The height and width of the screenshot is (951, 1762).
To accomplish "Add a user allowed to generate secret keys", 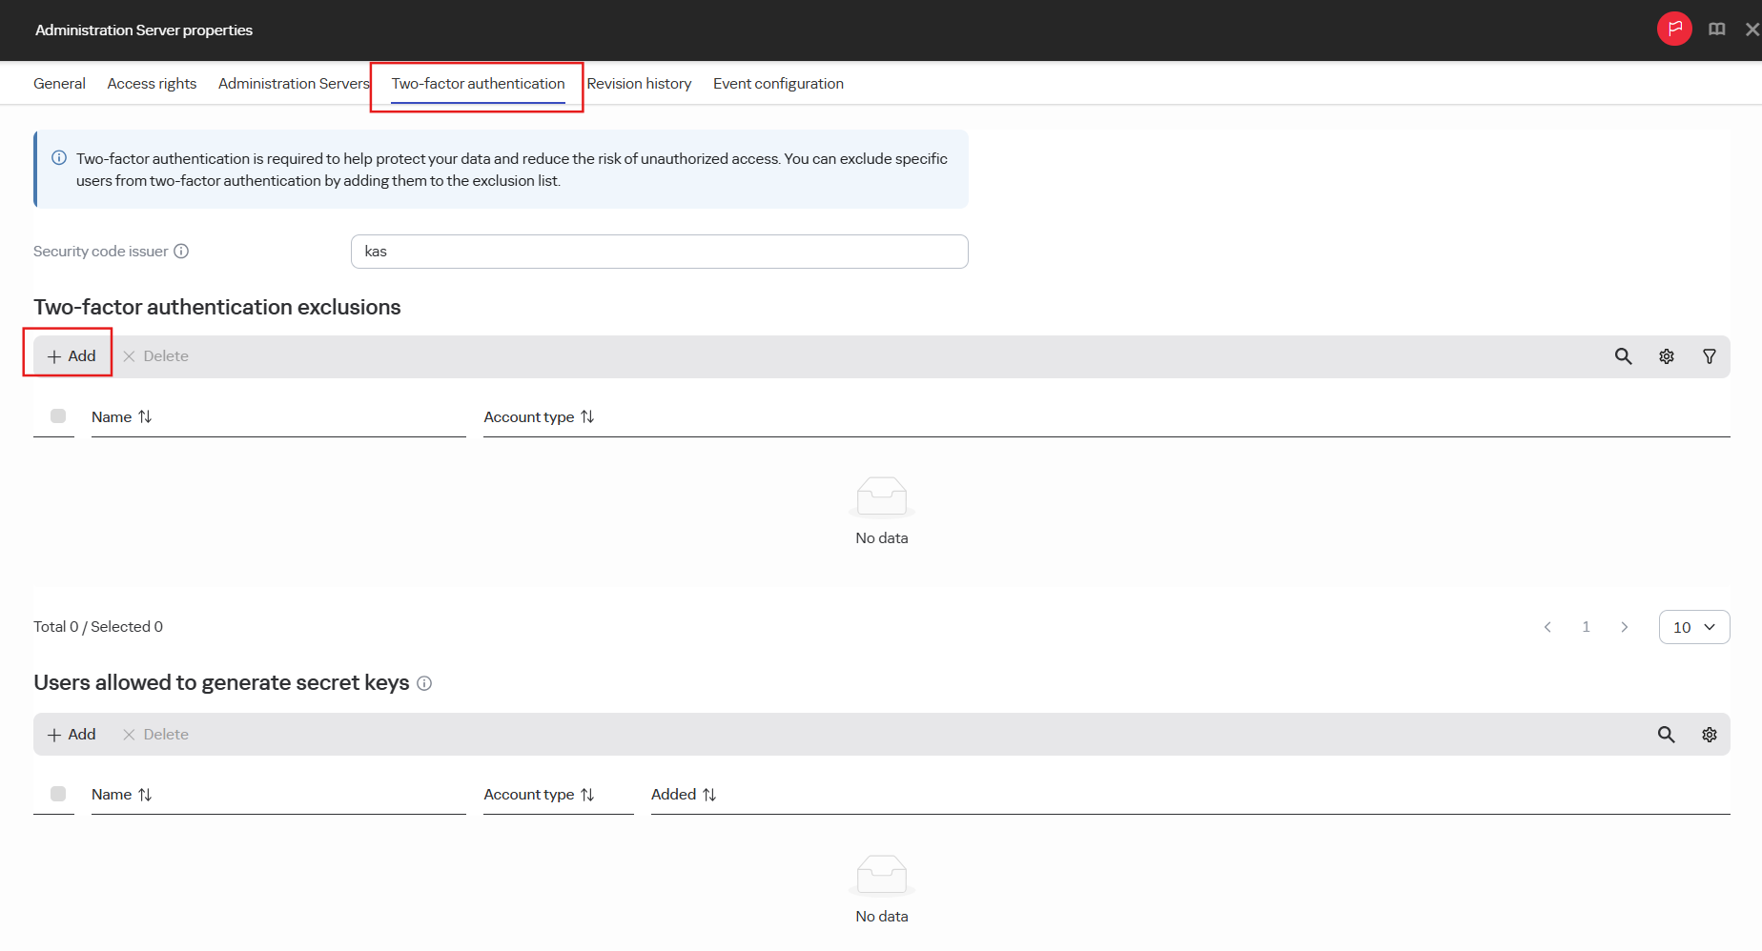I will tap(72, 735).
